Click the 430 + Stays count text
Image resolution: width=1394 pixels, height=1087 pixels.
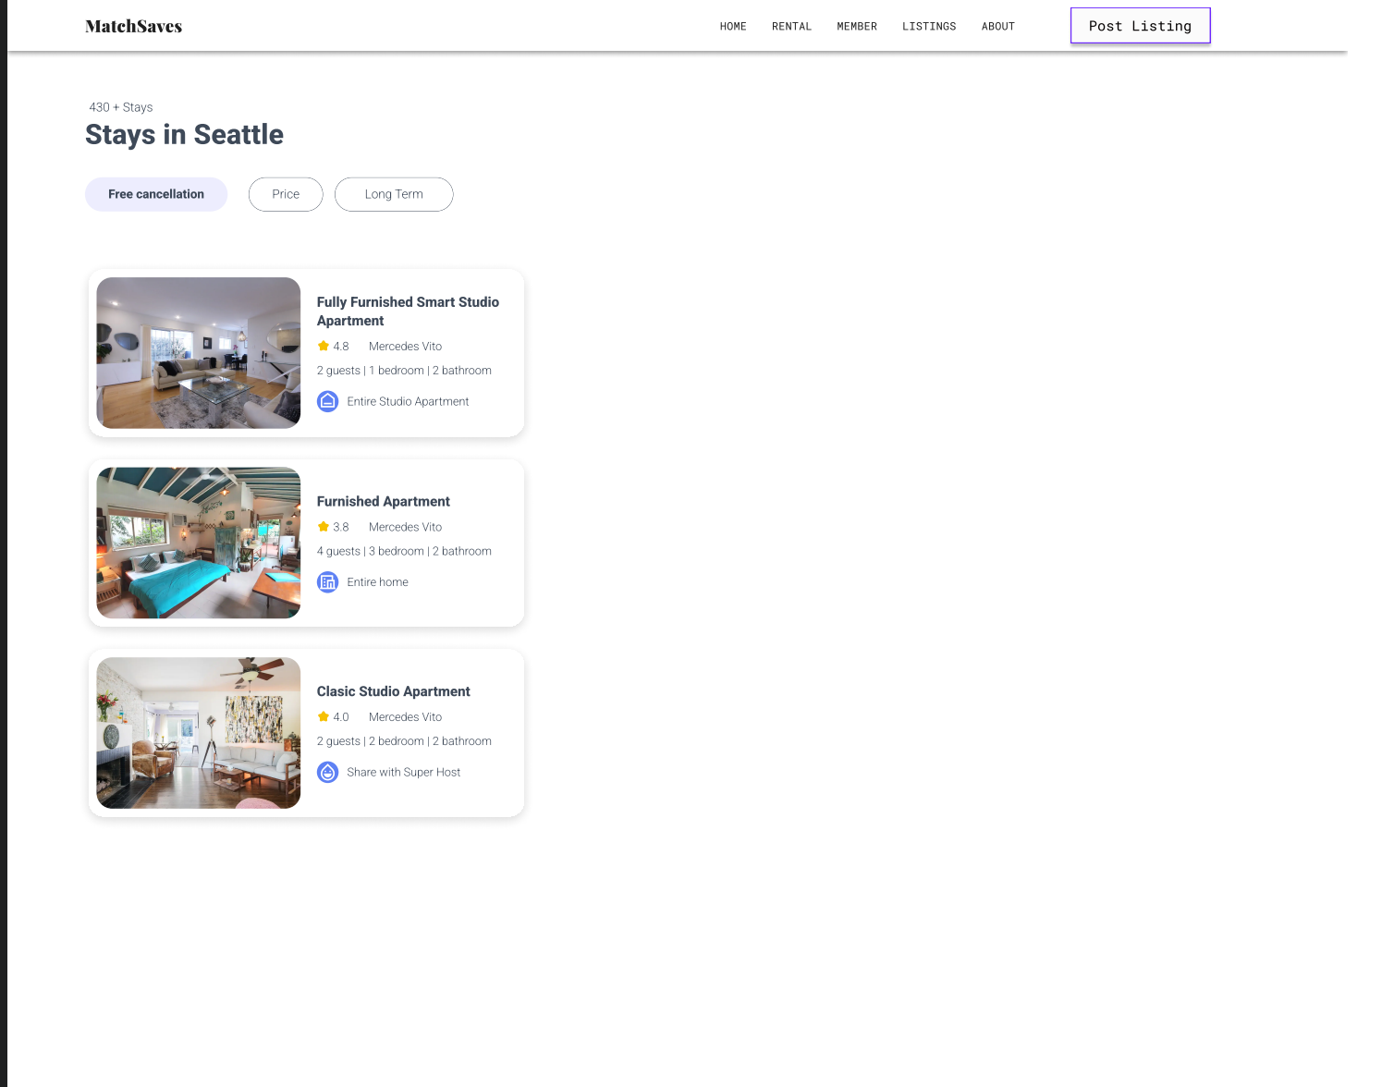click(121, 107)
